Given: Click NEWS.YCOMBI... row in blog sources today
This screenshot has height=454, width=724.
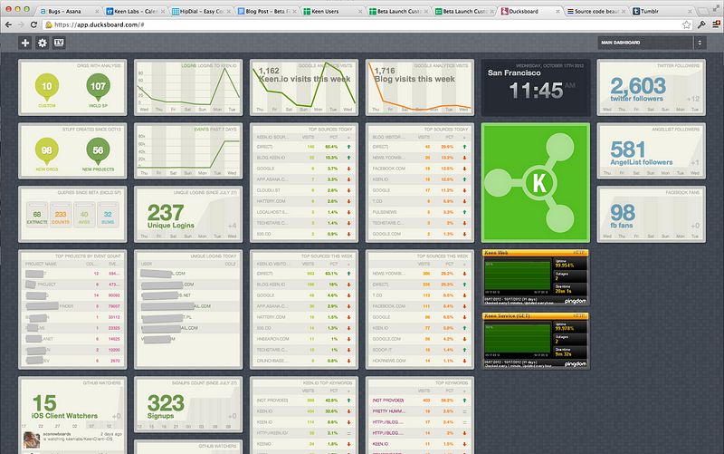Looking at the screenshot, I should click(x=420, y=158).
